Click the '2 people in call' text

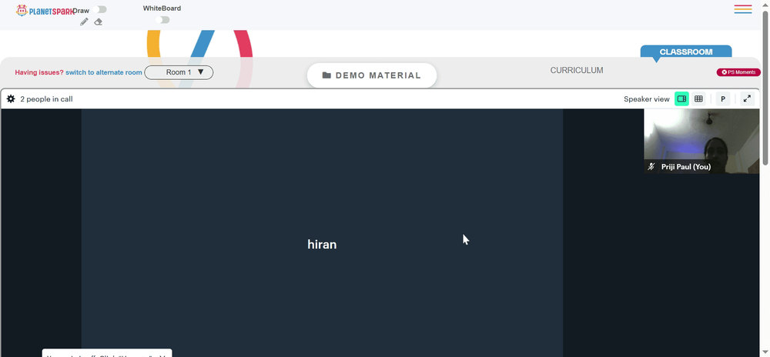point(46,99)
